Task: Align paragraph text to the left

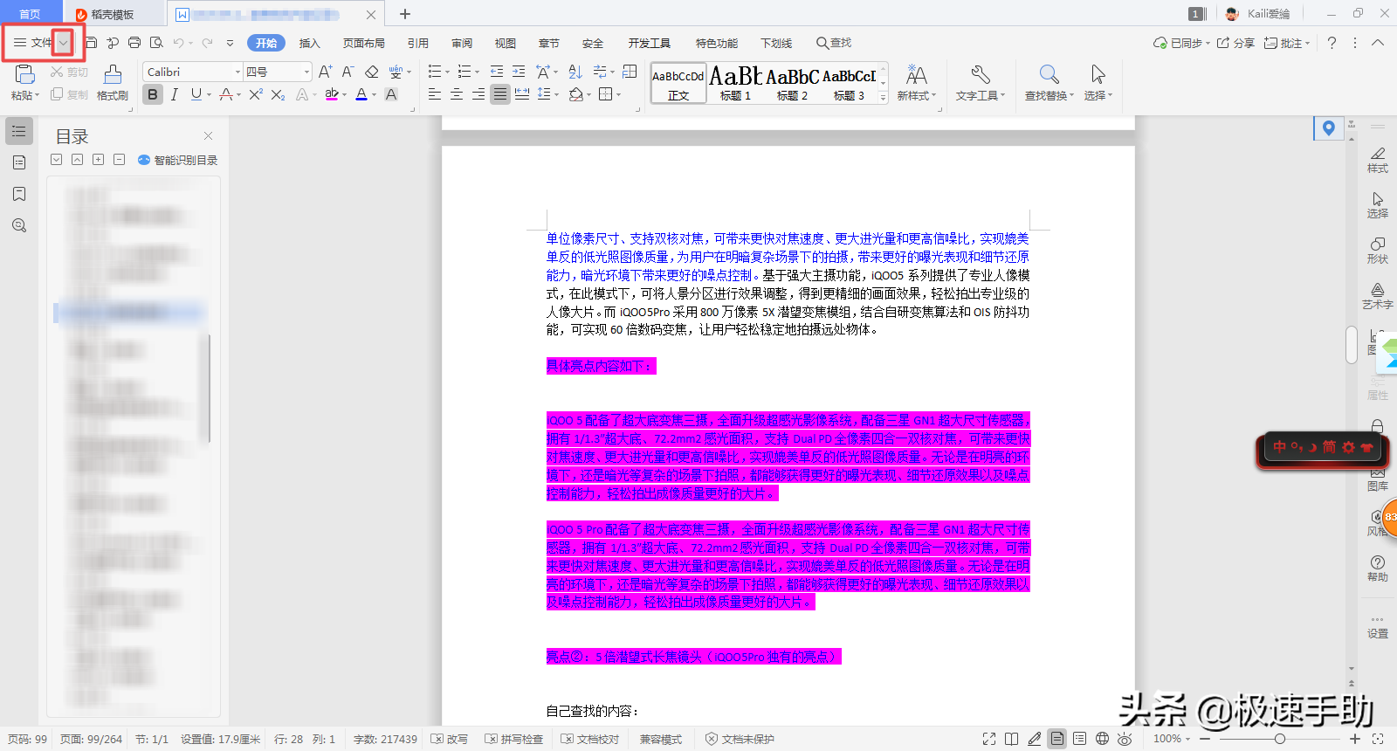Action: pyautogui.click(x=435, y=94)
